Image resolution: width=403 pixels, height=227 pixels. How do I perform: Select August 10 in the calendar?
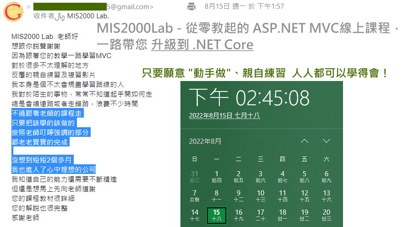261,196
